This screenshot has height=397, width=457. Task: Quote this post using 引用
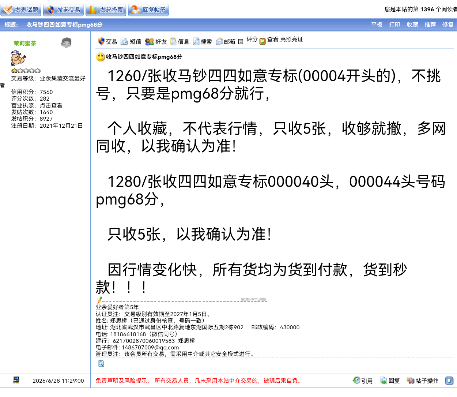pyautogui.click(x=363, y=381)
